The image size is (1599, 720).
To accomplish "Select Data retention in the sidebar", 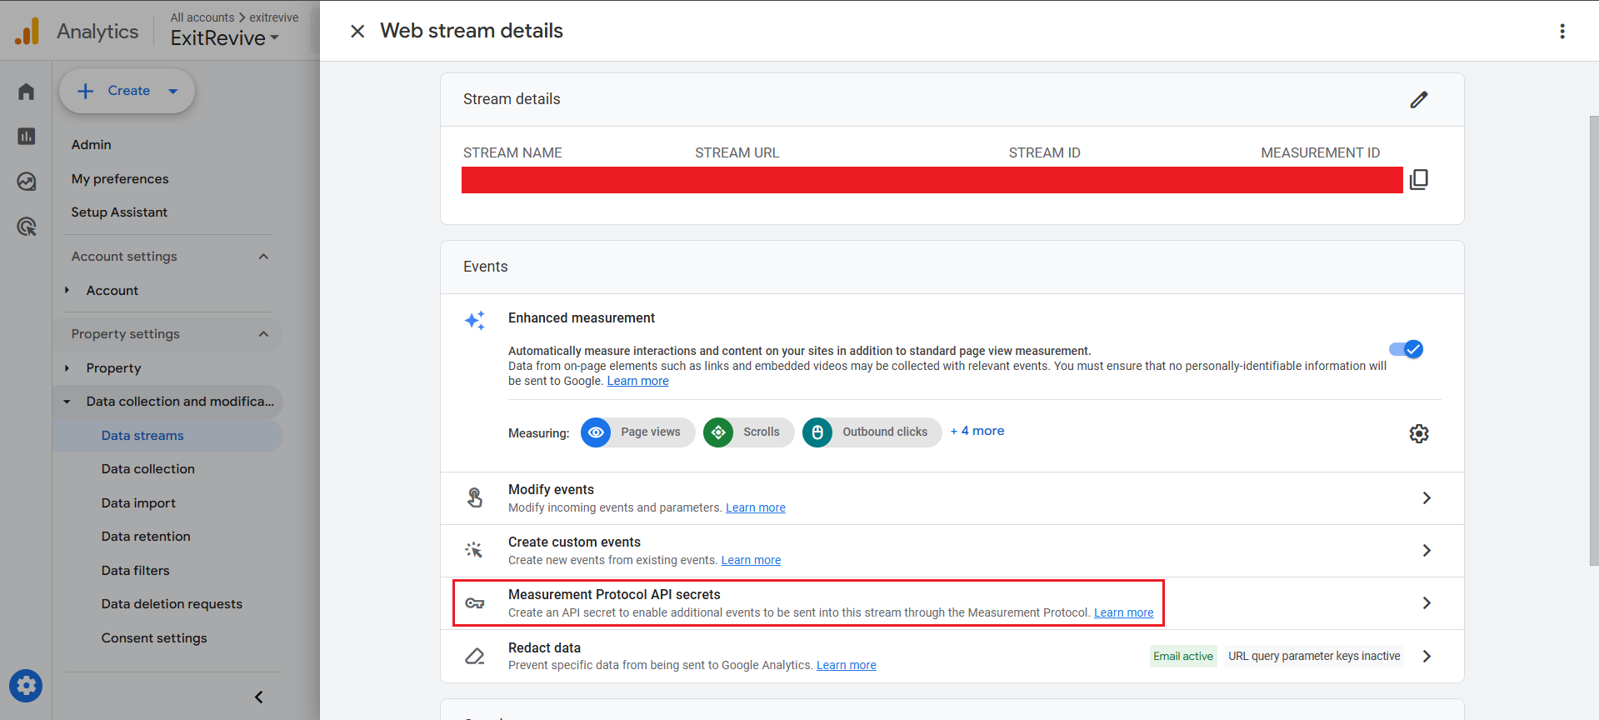I will pos(146,537).
